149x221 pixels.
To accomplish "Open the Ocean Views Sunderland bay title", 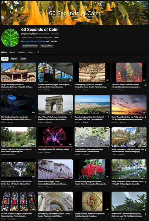I will (127, 118).
